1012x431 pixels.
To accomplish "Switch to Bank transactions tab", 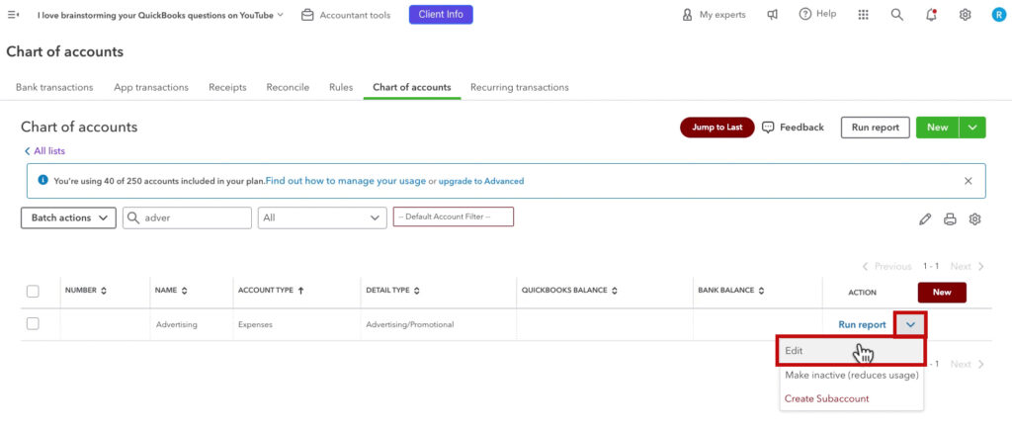I will [54, 87].
